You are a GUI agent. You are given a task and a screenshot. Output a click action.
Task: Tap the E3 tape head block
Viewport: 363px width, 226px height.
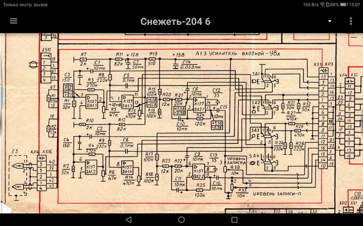coord(18,174)
